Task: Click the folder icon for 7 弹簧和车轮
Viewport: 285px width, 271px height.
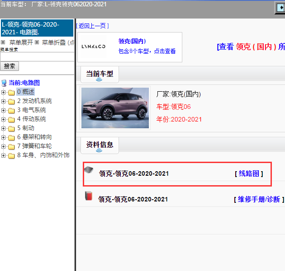Action: pyautogui.click(x=11, y=147)
